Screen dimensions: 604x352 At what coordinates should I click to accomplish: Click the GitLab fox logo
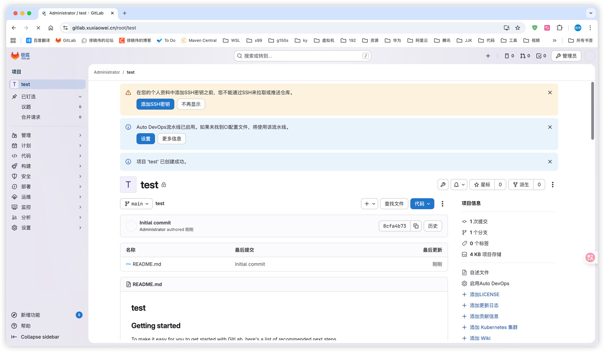coord(15,56)
